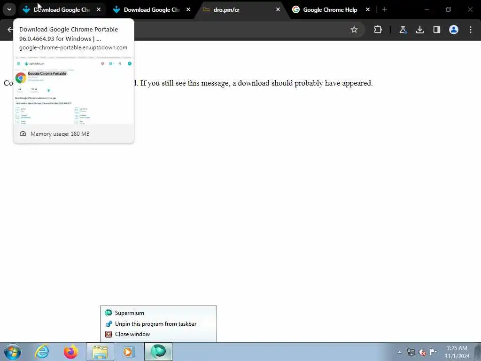This screenshot has height=361, width=481.
Task: Open a new tab with the plus button
Action: 385,9
